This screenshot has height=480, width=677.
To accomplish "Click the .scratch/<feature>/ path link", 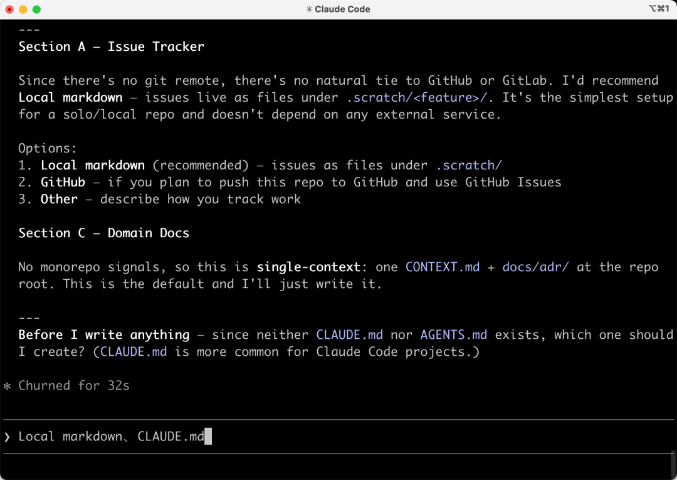I will point(417,98).
